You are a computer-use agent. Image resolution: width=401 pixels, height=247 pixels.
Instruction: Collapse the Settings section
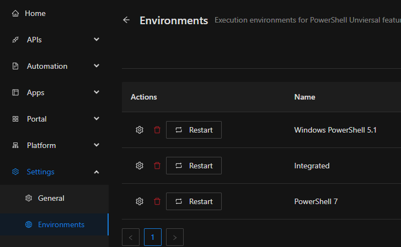coord(97,172)
